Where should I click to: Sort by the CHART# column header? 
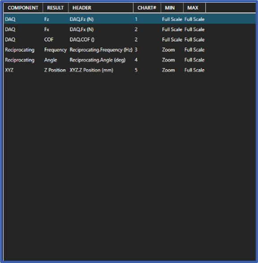click(x=147, y=8)
